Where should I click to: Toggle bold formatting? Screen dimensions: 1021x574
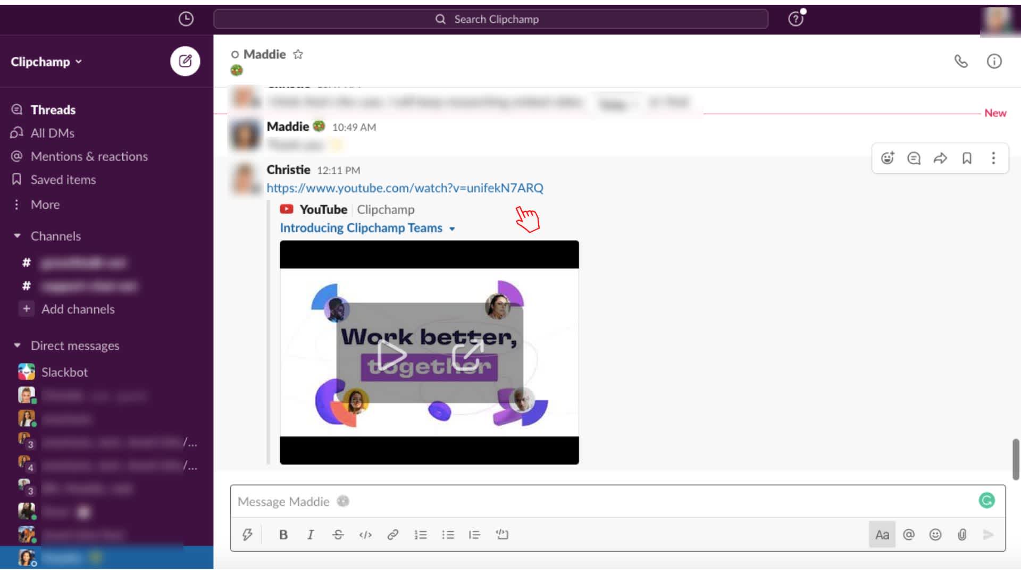(x=283, y=535)
